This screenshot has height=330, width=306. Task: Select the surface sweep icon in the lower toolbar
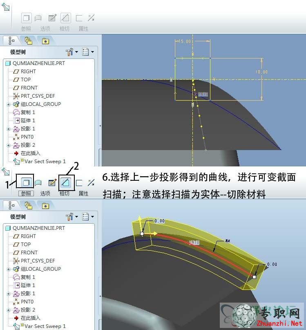pos(38,182)
